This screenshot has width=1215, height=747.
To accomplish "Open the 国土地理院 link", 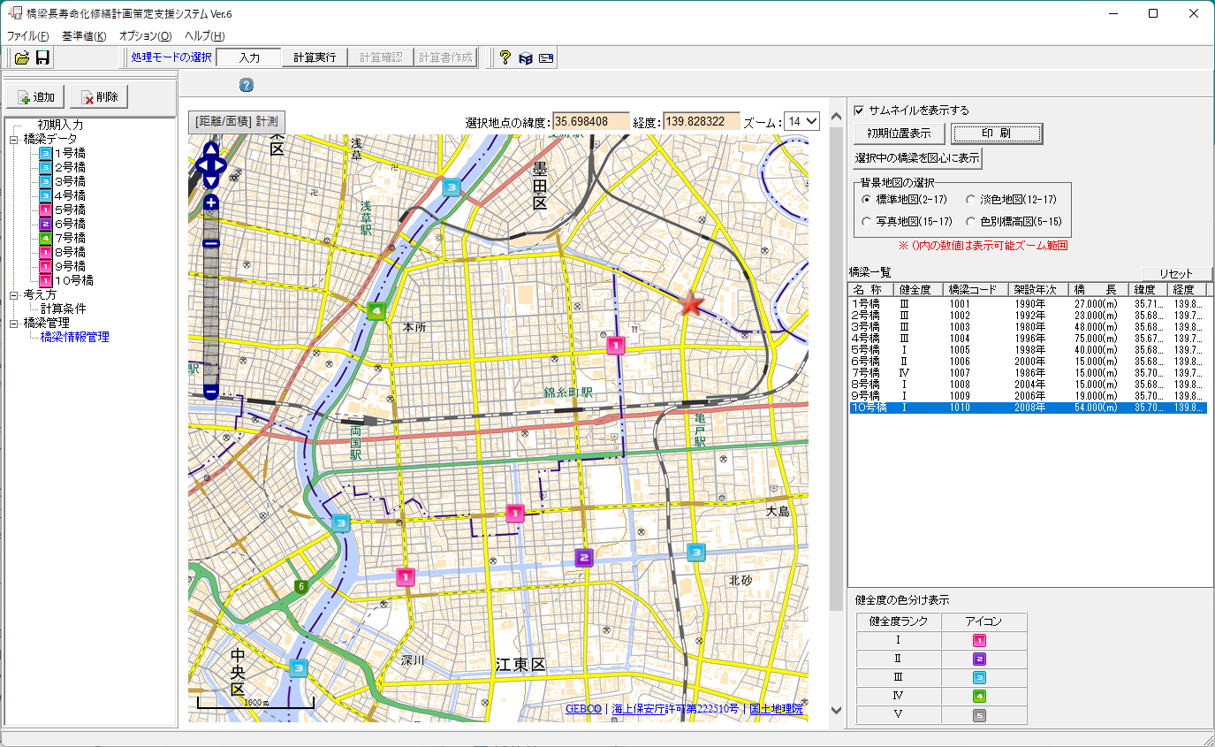I will (x=774, y=709).
